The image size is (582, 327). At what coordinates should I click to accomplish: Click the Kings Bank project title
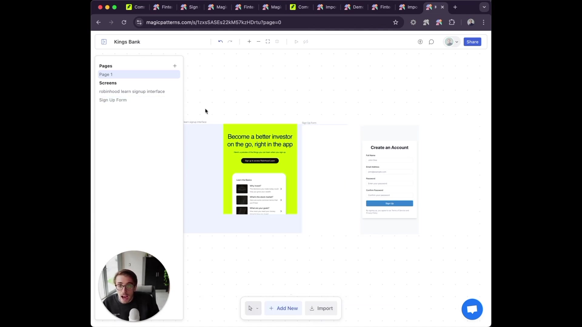pos(127,42)
